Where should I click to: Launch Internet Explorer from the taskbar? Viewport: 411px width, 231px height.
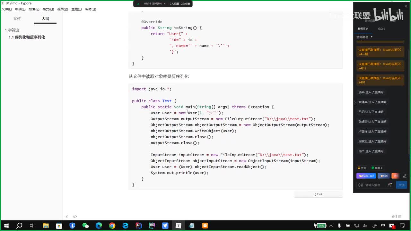click(x=125, y=226)
